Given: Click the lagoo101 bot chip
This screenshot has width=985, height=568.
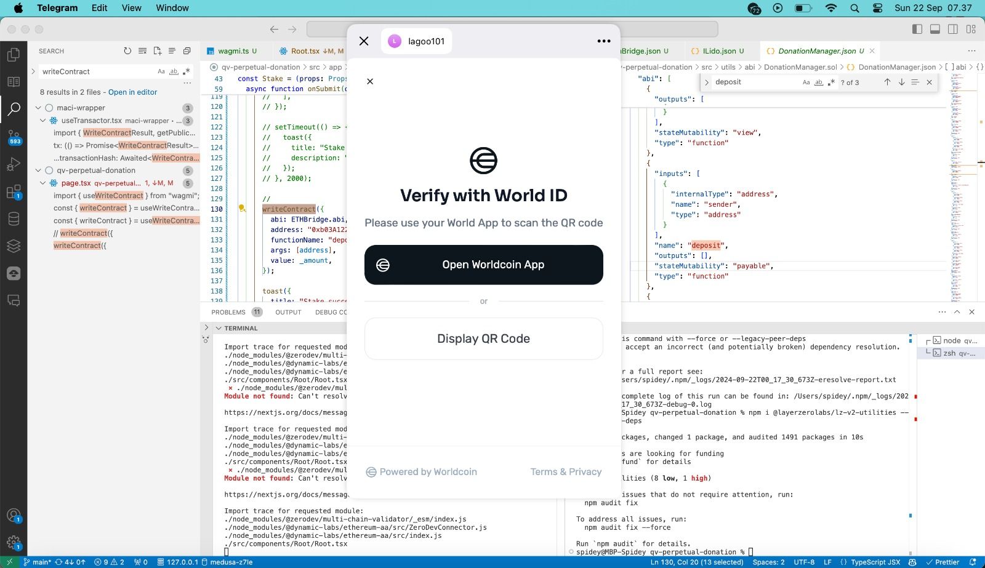Looking at the screenshot, I should pyautogui.click(x=416, y=41).
